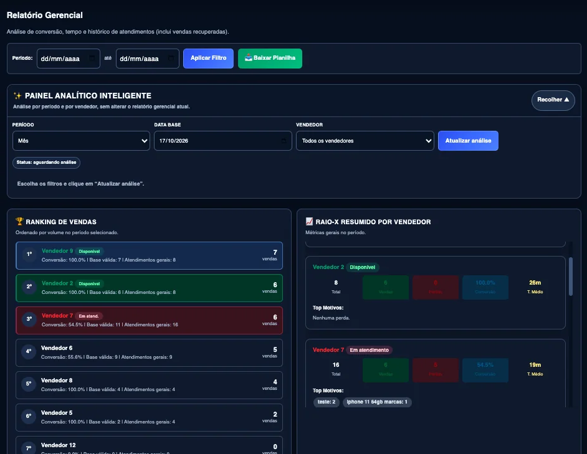Click Aplicar Filtro button
Screen dimensions: 587x454
point(208,59)
